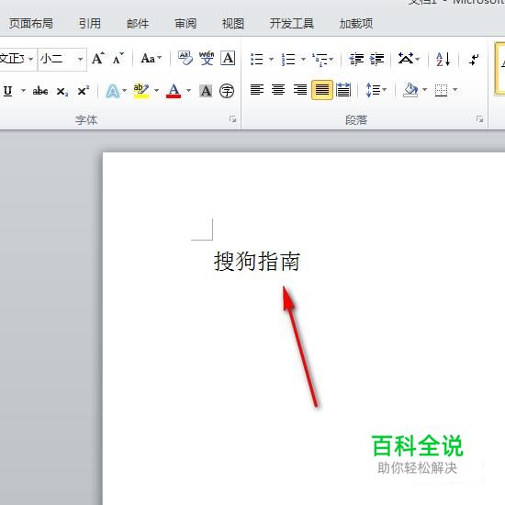Image resolution: width=505 pixels, height=505 pixels.
Task: Open the Change Case Aa menu
Action: click(151, 59)
